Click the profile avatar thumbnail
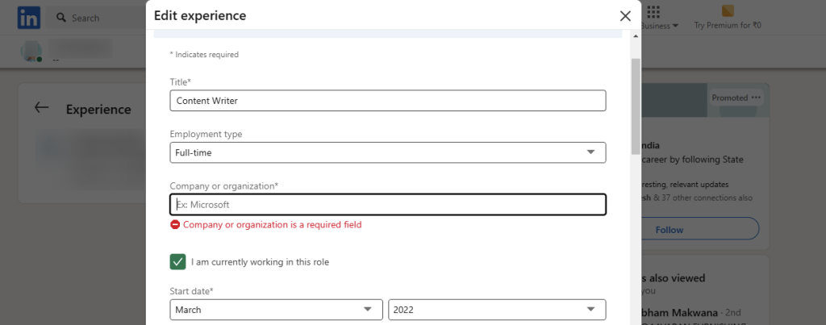 31,51
